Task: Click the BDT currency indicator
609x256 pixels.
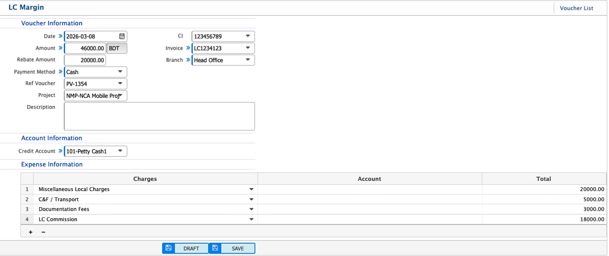Action: pyautogui.click(x=116, y=48)
